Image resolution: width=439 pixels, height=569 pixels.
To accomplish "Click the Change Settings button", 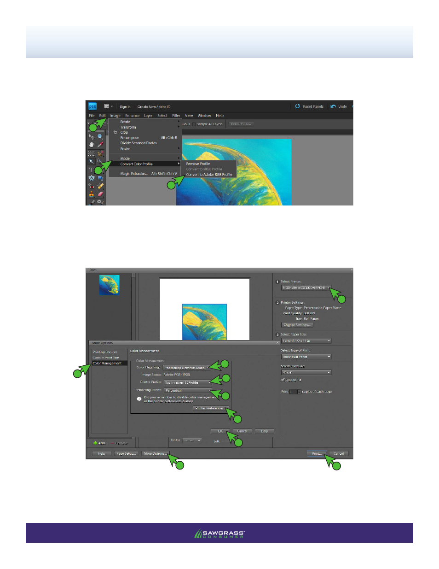I will click(x=297, y=325).
